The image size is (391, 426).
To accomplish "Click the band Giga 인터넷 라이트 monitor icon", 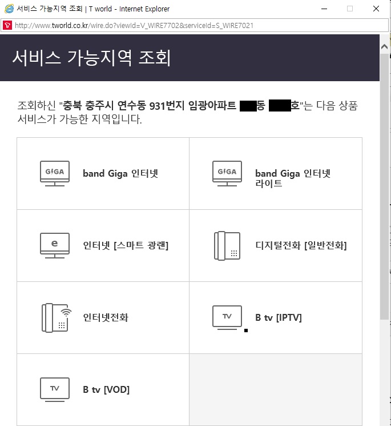I will (x=227, y=173).
